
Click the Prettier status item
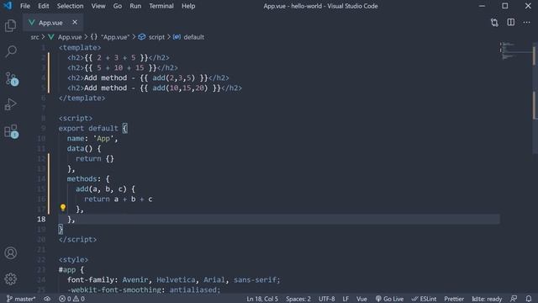(x=454, y=299)
